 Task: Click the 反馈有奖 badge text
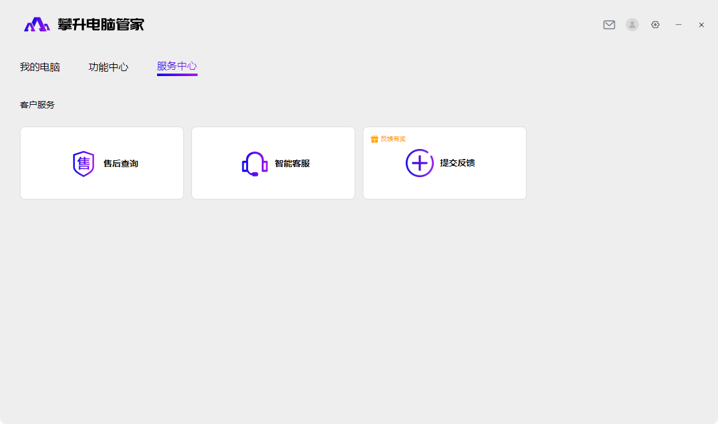point(393,139)
